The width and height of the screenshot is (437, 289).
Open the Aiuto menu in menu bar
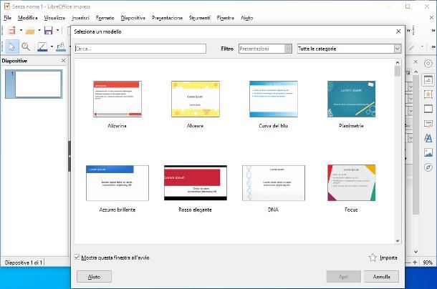click(x=247, y=18)
